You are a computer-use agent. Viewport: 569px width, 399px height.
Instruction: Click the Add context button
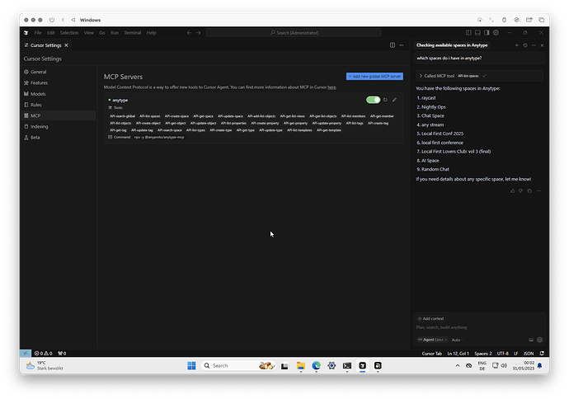(430, 318)
